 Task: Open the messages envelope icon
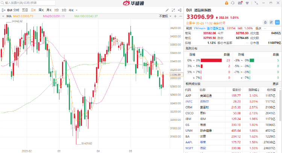coord(240,3)
